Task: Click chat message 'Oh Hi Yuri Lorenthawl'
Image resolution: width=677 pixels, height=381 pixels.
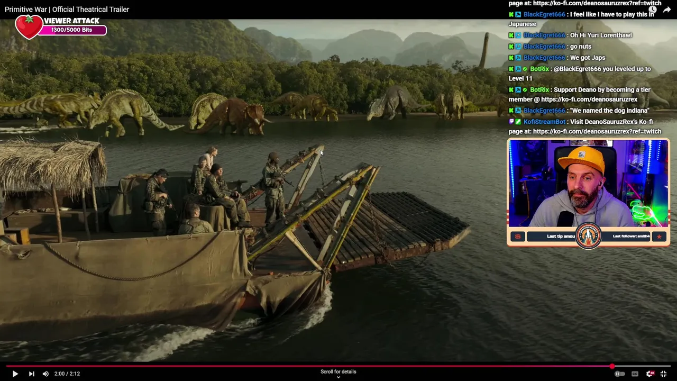Action: point(601,35)
